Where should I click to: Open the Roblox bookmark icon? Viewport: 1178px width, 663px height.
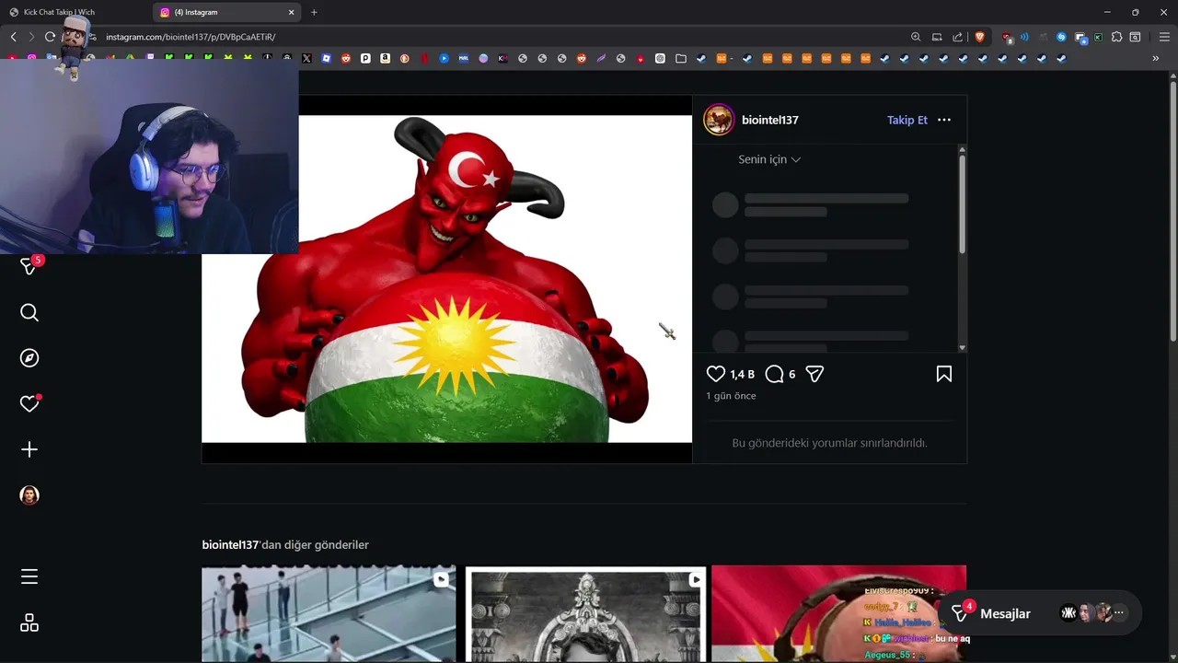pos(327,58)
